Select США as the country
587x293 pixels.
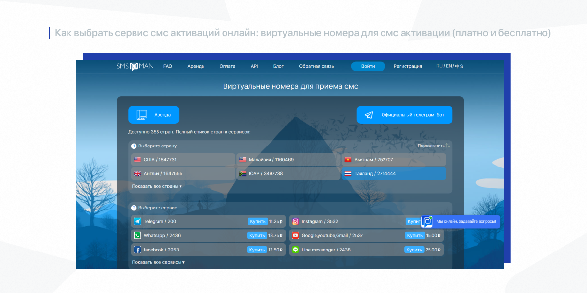point(183,160)
